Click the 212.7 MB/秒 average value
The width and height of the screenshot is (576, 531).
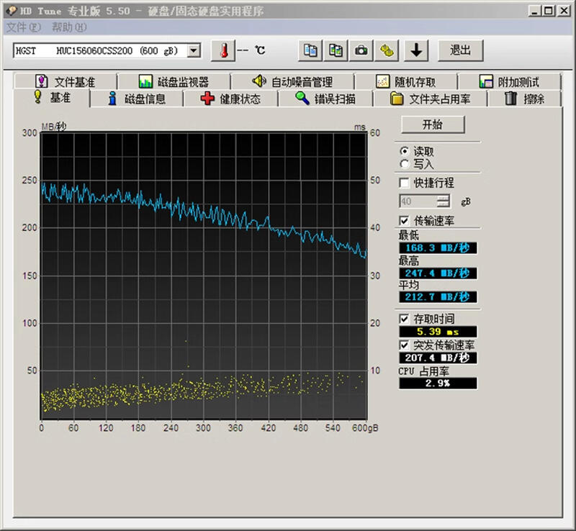pos(438,296)
